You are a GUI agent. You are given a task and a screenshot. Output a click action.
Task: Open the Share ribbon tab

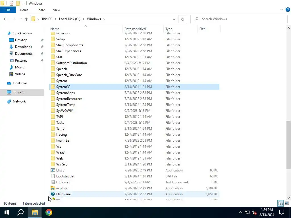click(x=41, y=10)
